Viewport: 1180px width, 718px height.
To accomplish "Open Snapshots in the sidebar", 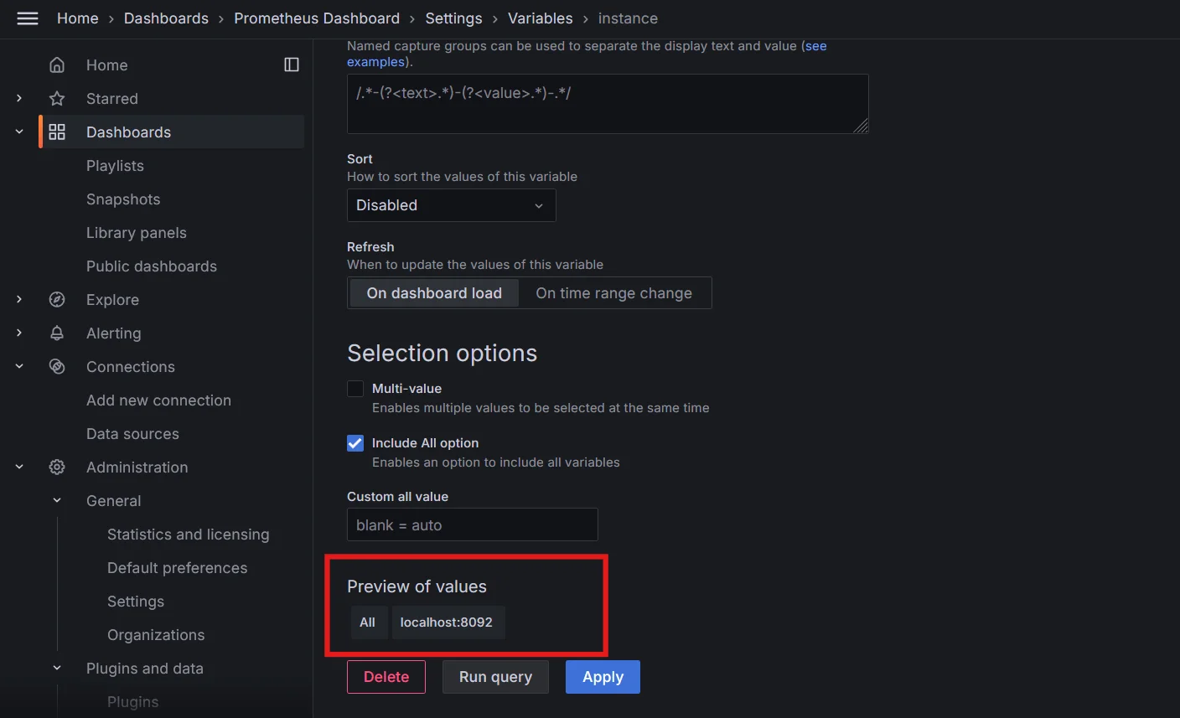I will coord(123,199).
